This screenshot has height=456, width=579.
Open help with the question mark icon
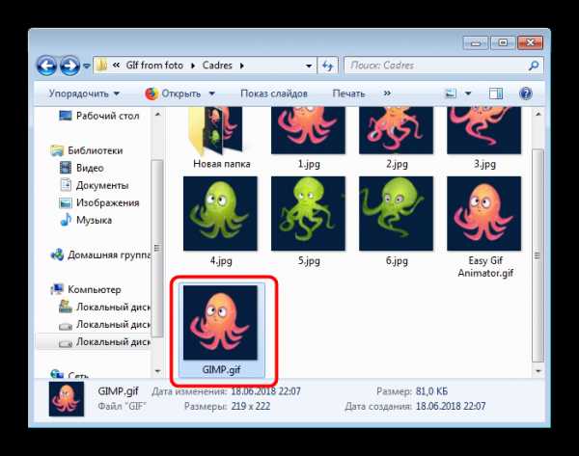point(526,94)
